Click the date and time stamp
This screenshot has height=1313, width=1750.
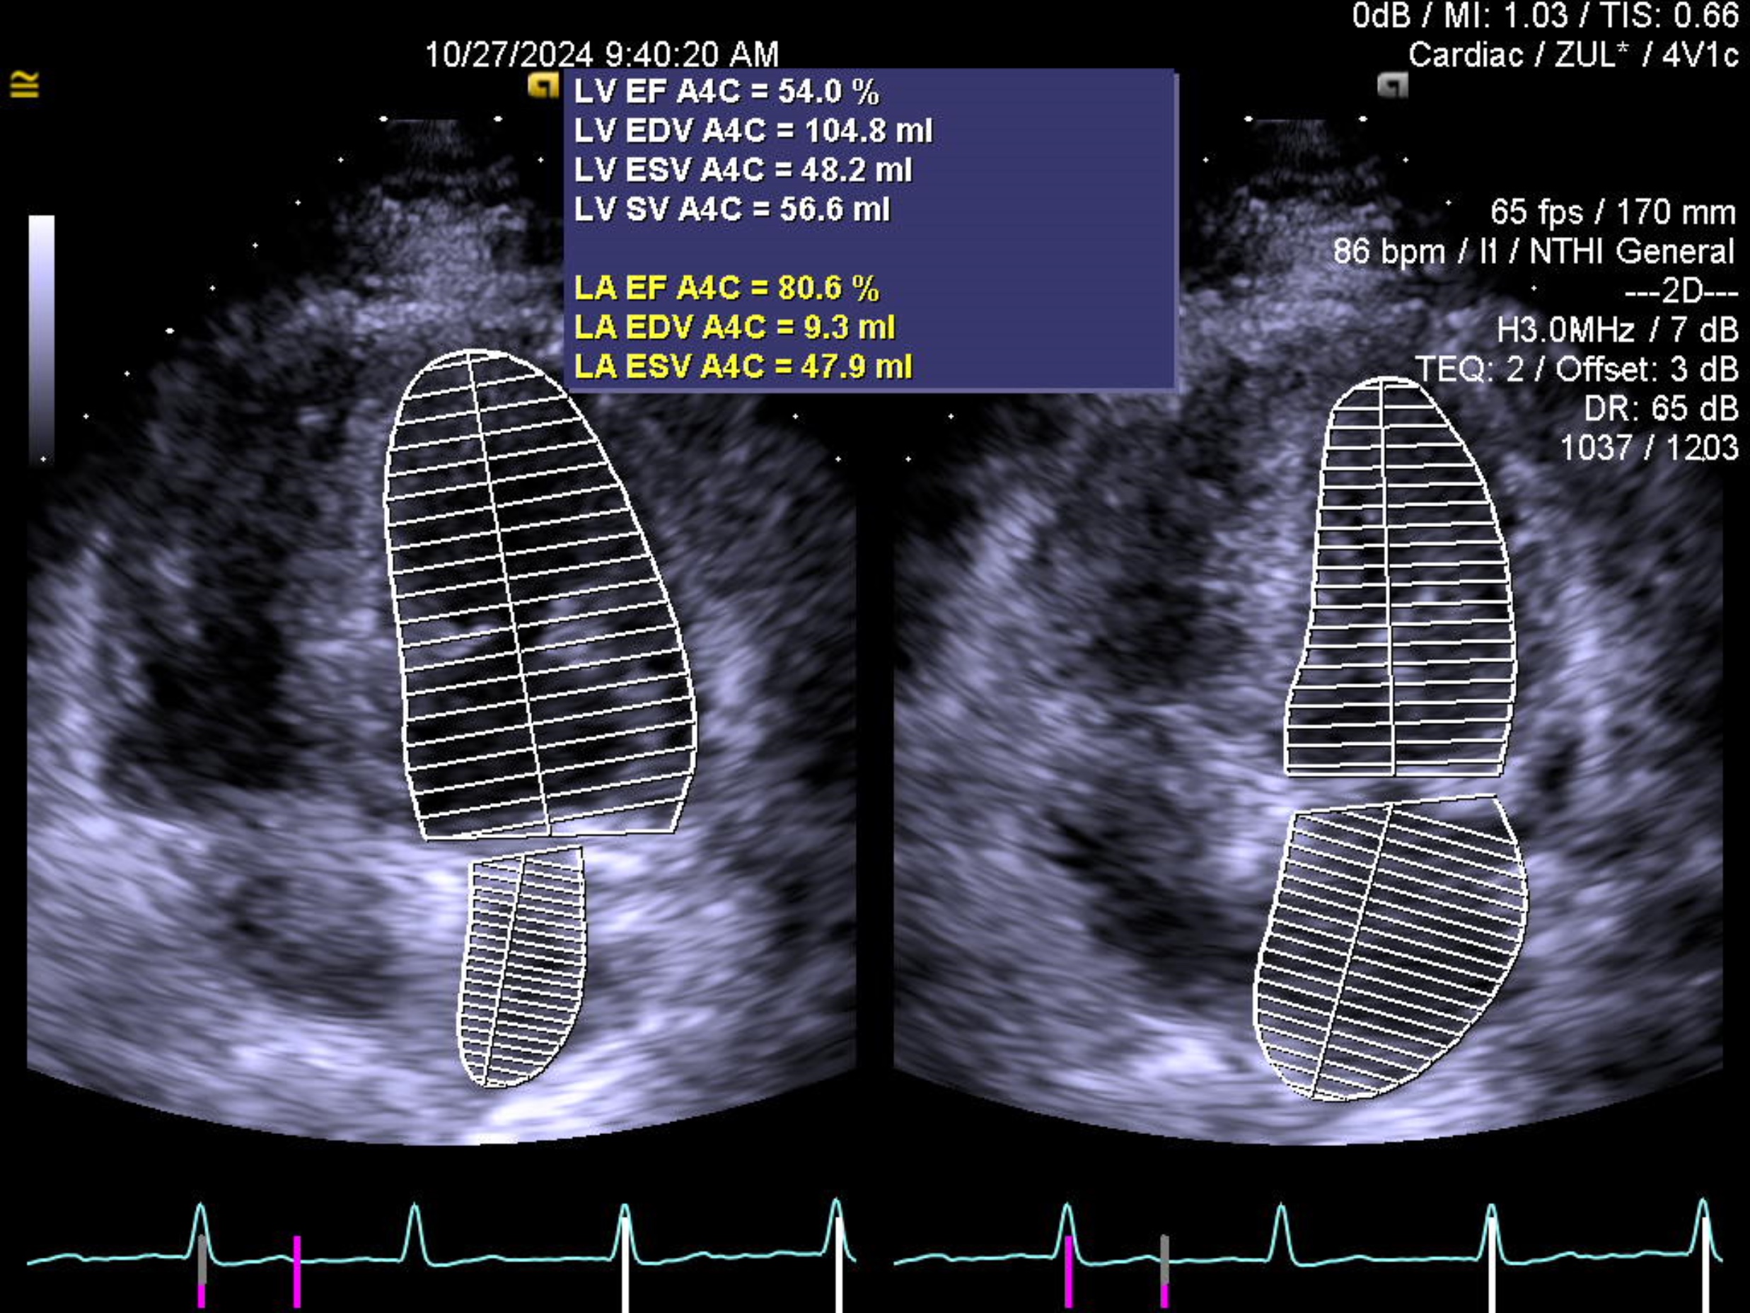click(x=601, y=54)
